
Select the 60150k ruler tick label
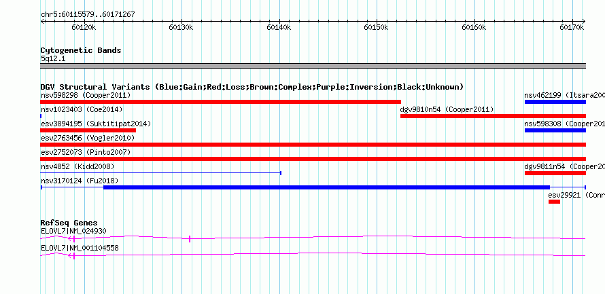pos(376,27)
